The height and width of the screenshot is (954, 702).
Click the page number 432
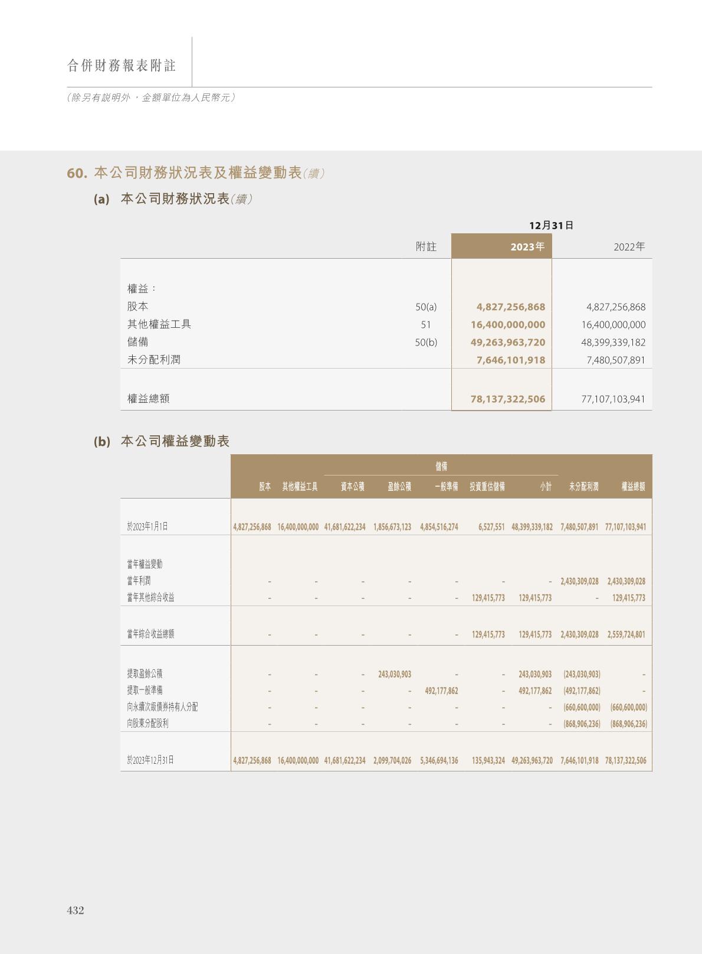76,910
